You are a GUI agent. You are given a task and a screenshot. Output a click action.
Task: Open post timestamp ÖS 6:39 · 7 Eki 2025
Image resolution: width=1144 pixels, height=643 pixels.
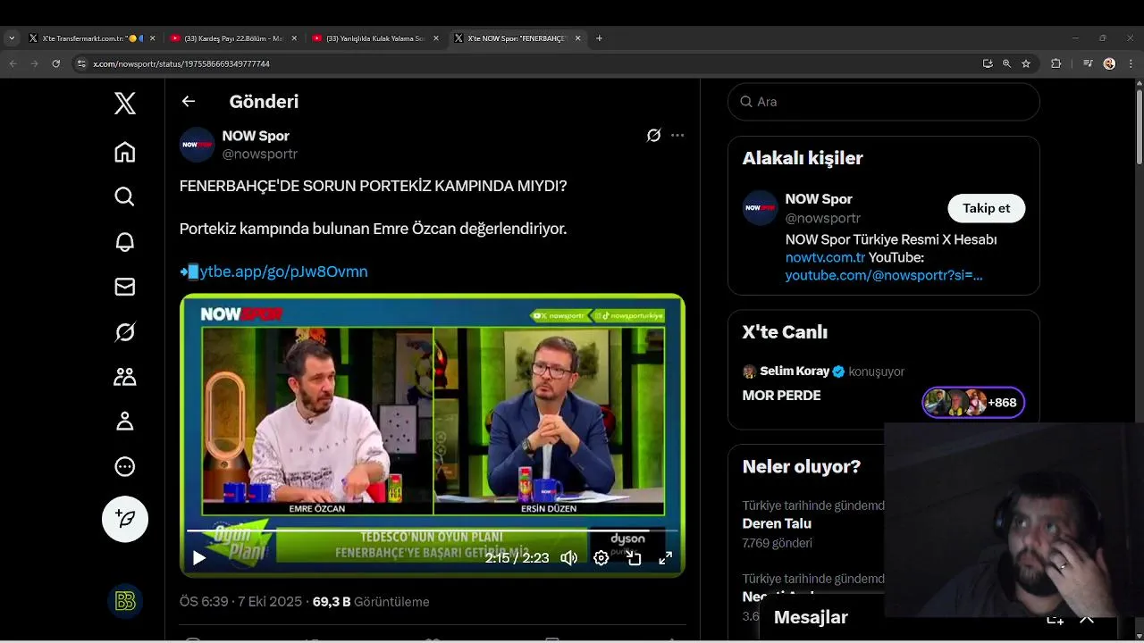click(241, 602)
